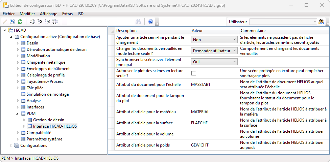Expand the Interfaces tree node
The image size is (330, 162).
(x=18, y=107)
